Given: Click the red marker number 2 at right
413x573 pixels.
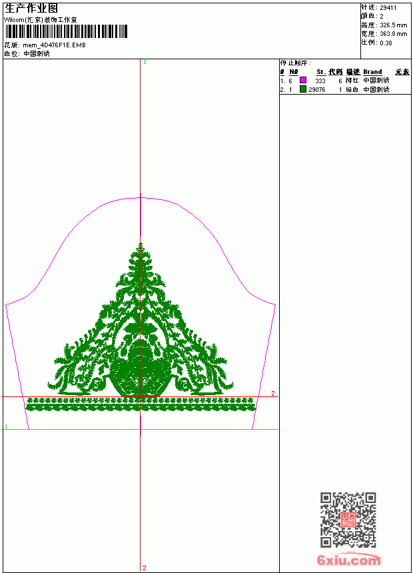Looking at the screenshot, I should [x=273, y=394].
